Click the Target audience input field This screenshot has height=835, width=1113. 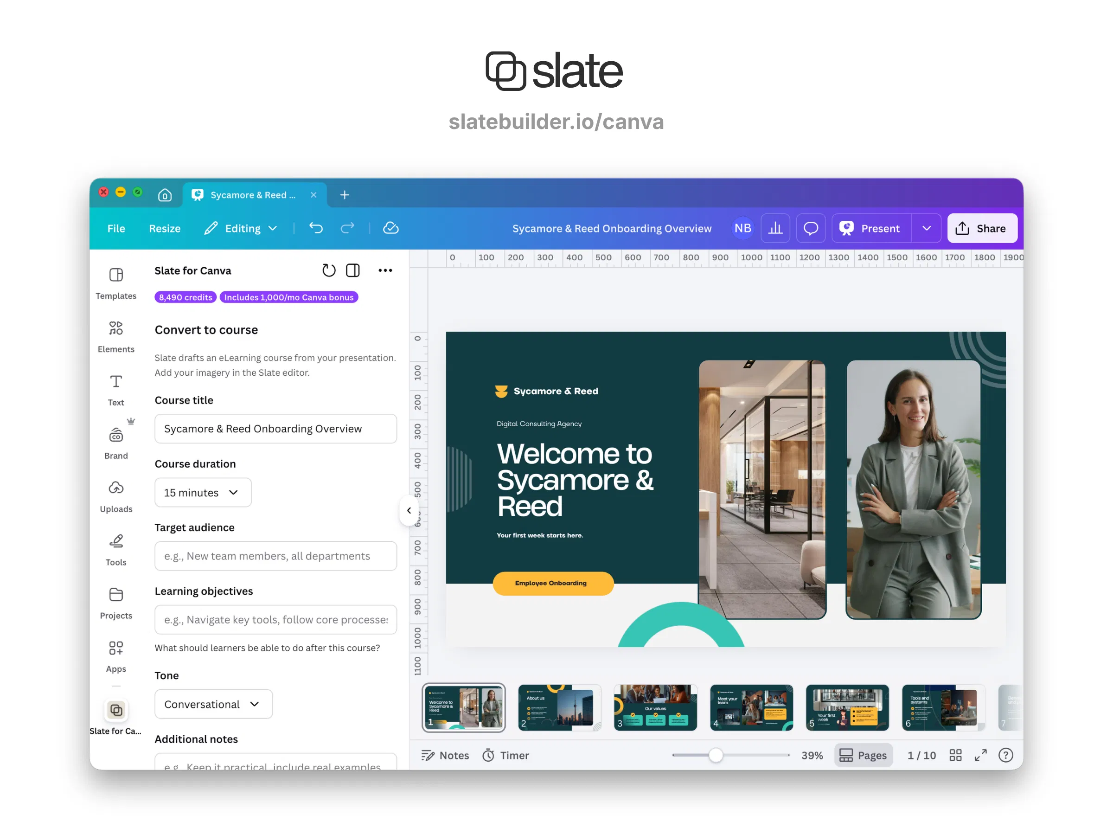tap(275, 556)
